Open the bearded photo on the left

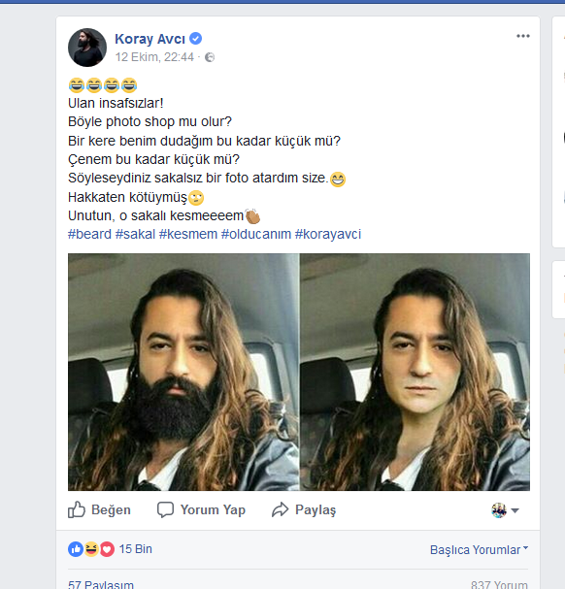[183, 372]
